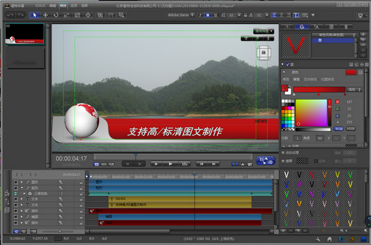This screenshot has height=245, width=371.
Task: Open the Adobe Garamond font dropdown
Action: 181,15
